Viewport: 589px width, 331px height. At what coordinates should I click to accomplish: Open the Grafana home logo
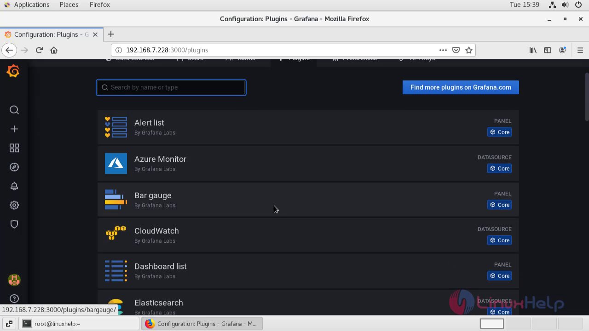13,71
